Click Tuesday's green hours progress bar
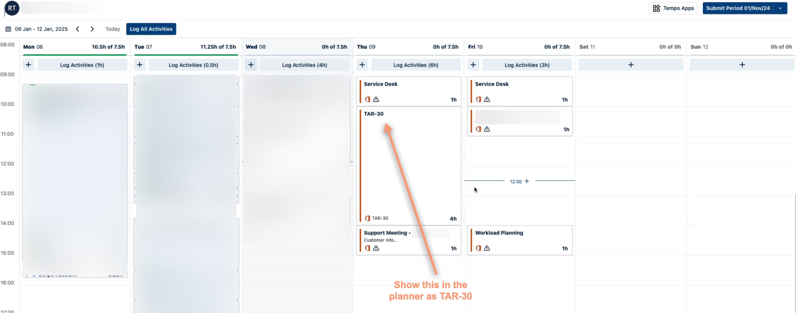Image resolution: width=796 pixels, height=313 pixels. tap(186, 55)
